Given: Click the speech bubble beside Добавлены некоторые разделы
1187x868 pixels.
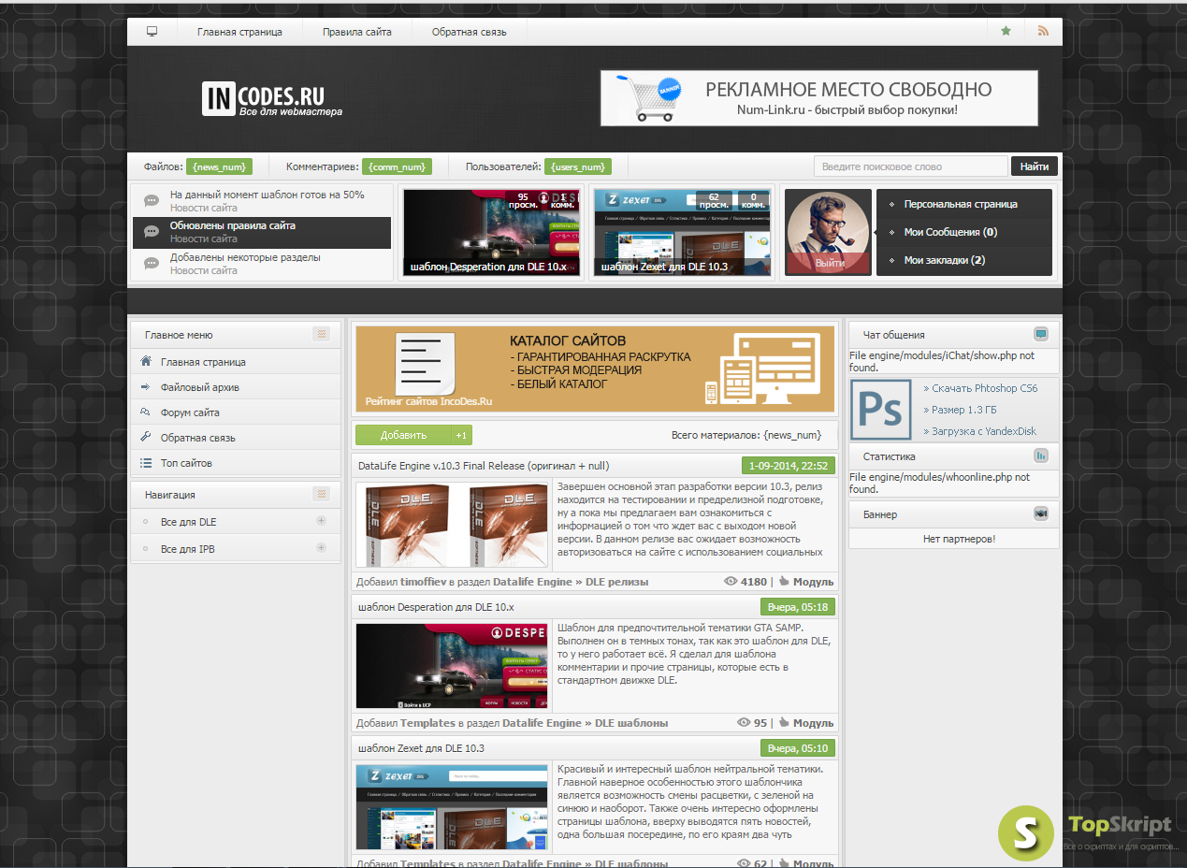Looking at the screenshot, I should (x=152, y=264).
